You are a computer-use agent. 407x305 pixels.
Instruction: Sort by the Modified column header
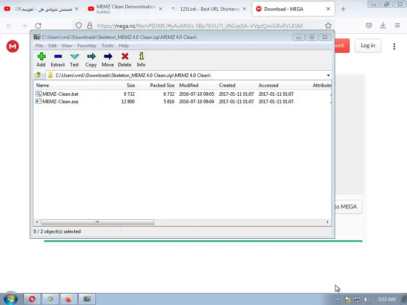click(196, 85)
